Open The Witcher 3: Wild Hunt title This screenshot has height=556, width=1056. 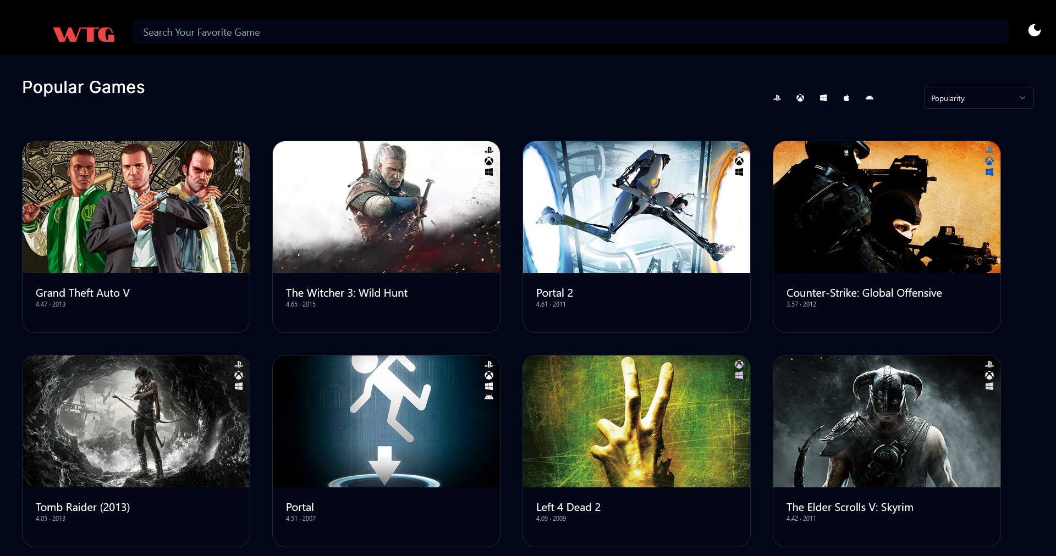[x=346, y=293]
